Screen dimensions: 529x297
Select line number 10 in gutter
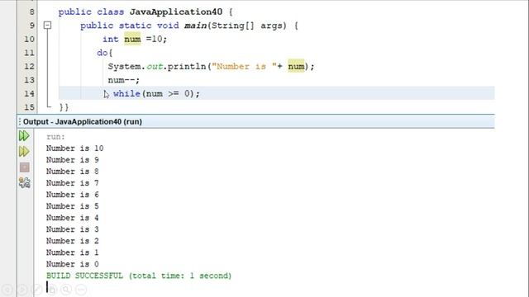point(29,39)
